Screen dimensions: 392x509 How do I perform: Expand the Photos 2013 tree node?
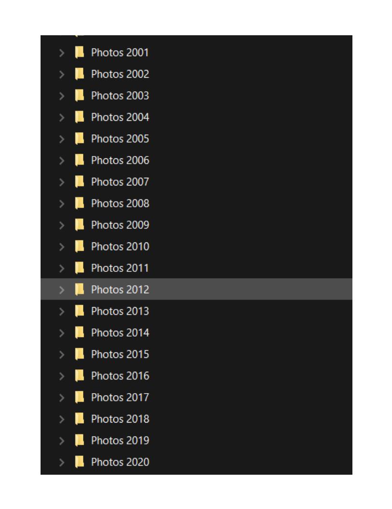pyautogui.click(x=62, y=311)
